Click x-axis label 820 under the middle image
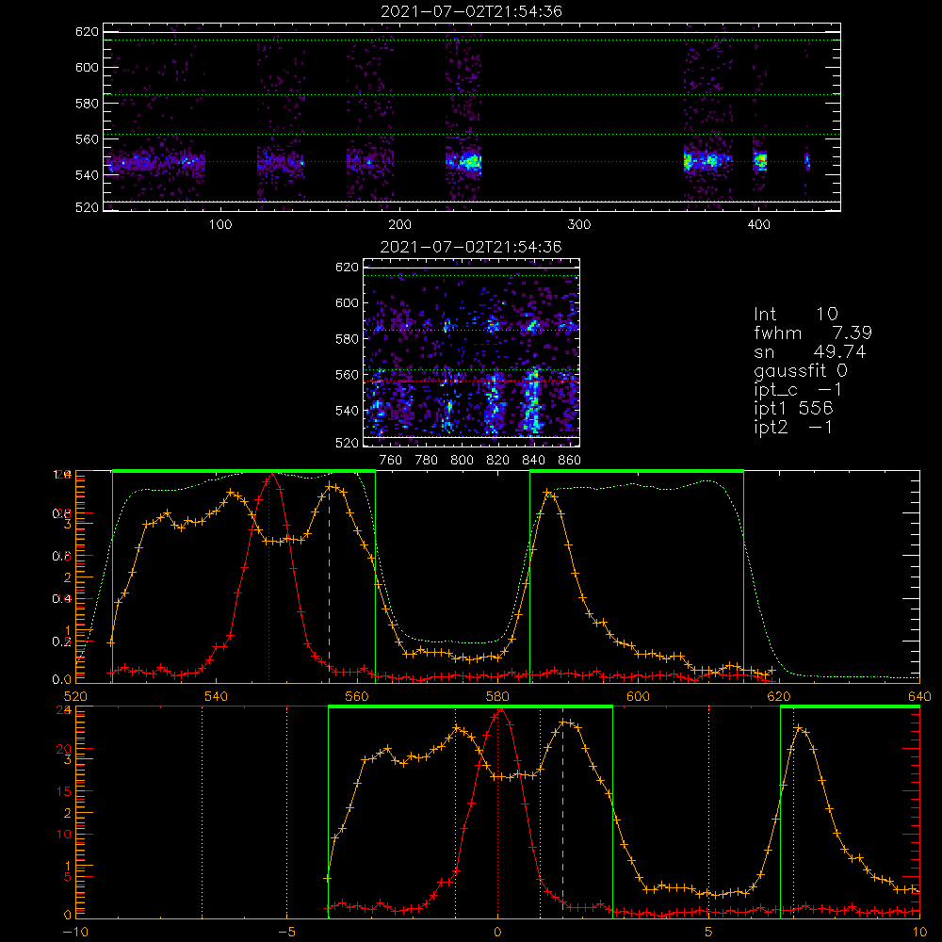Viewport: 942px width, 942px height. click(498, 461)
